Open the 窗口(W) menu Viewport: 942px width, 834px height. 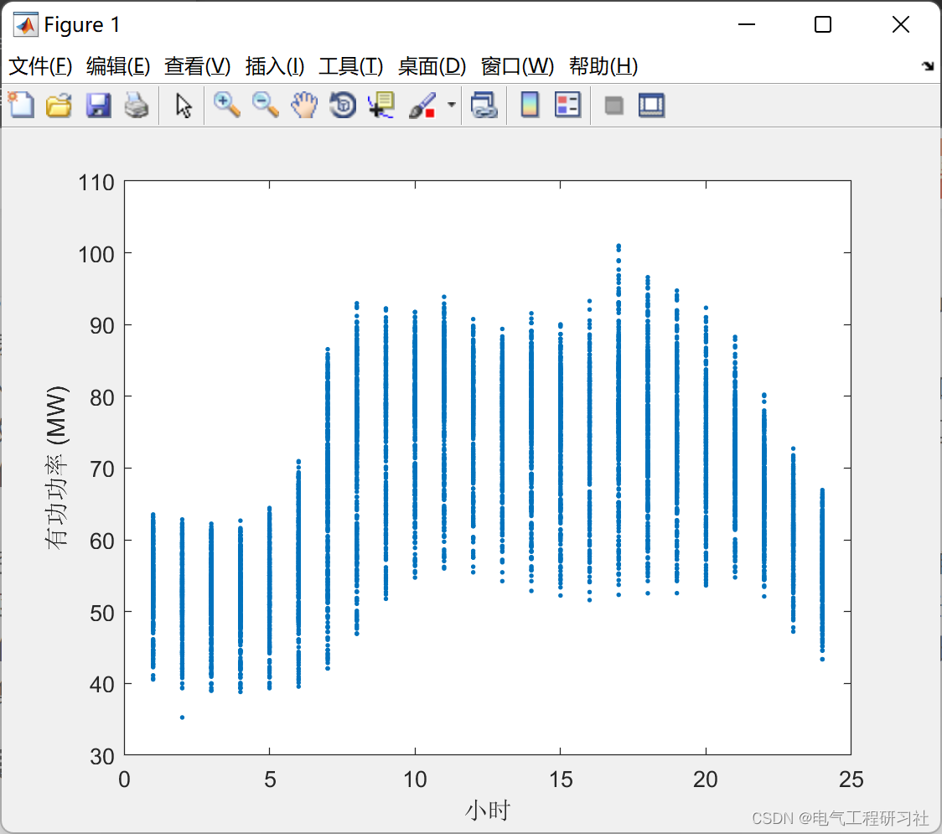point(517,66)
